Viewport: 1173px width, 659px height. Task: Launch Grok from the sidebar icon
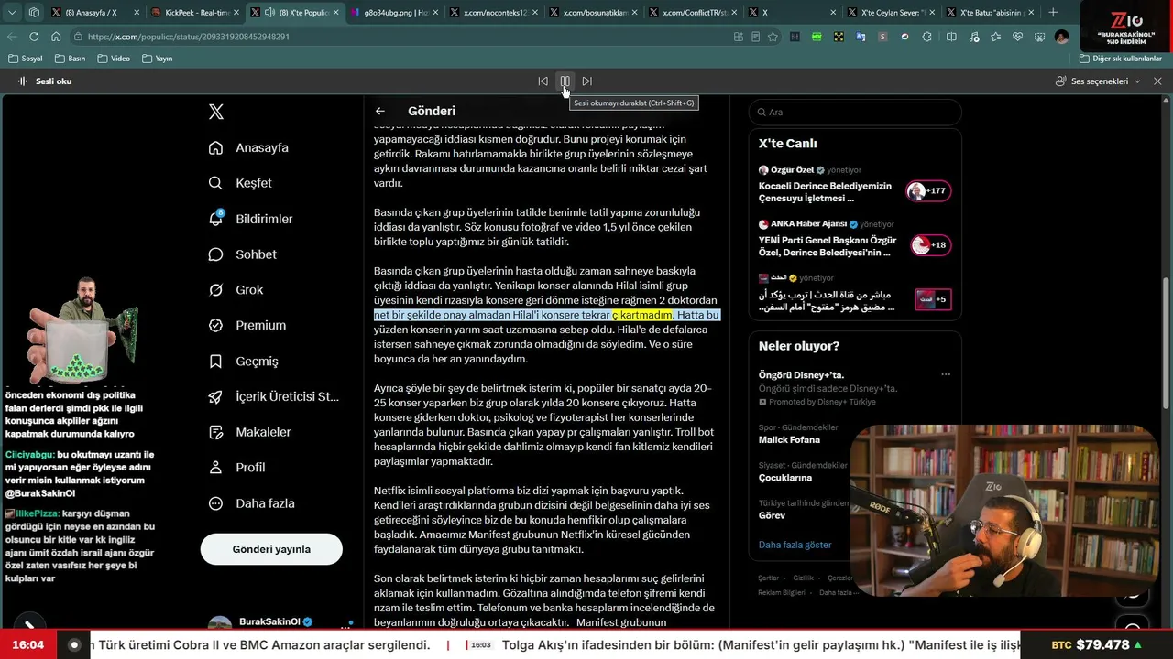215,290
